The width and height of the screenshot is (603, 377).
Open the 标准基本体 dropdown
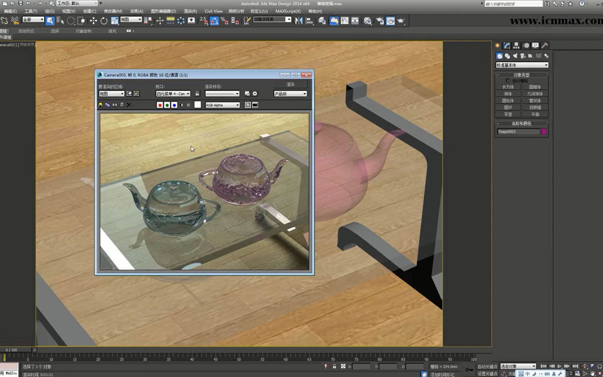[522, 65]
